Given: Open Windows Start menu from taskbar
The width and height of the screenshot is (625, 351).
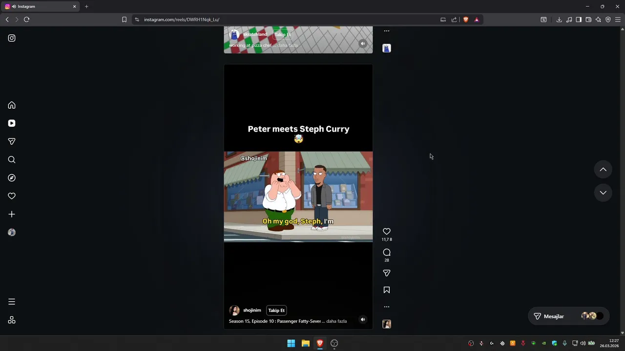Looking at the screenshot, I should (x=291, y=343).
